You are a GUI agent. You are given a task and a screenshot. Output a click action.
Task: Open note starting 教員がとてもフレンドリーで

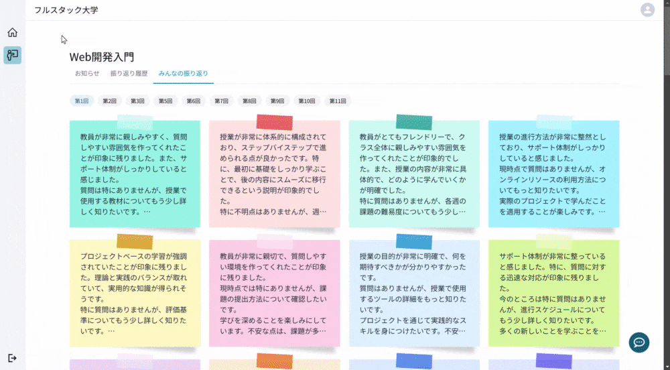(x=414, y=174)
